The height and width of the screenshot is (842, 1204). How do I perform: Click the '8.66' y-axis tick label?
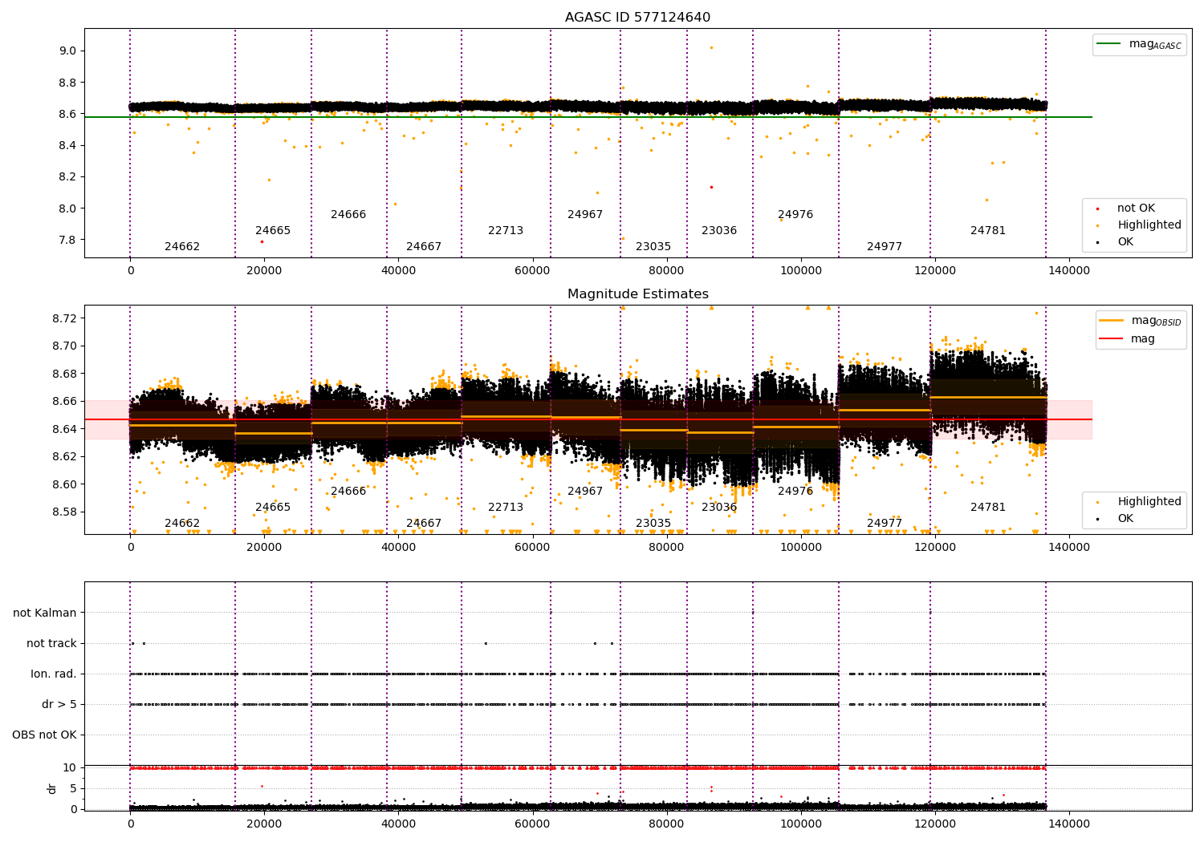tap(64, 402)
